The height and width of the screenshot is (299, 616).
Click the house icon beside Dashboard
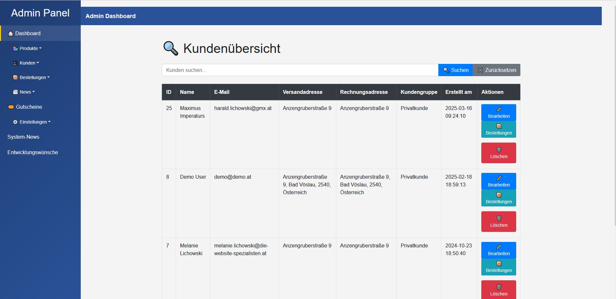[x=11, y=34]
